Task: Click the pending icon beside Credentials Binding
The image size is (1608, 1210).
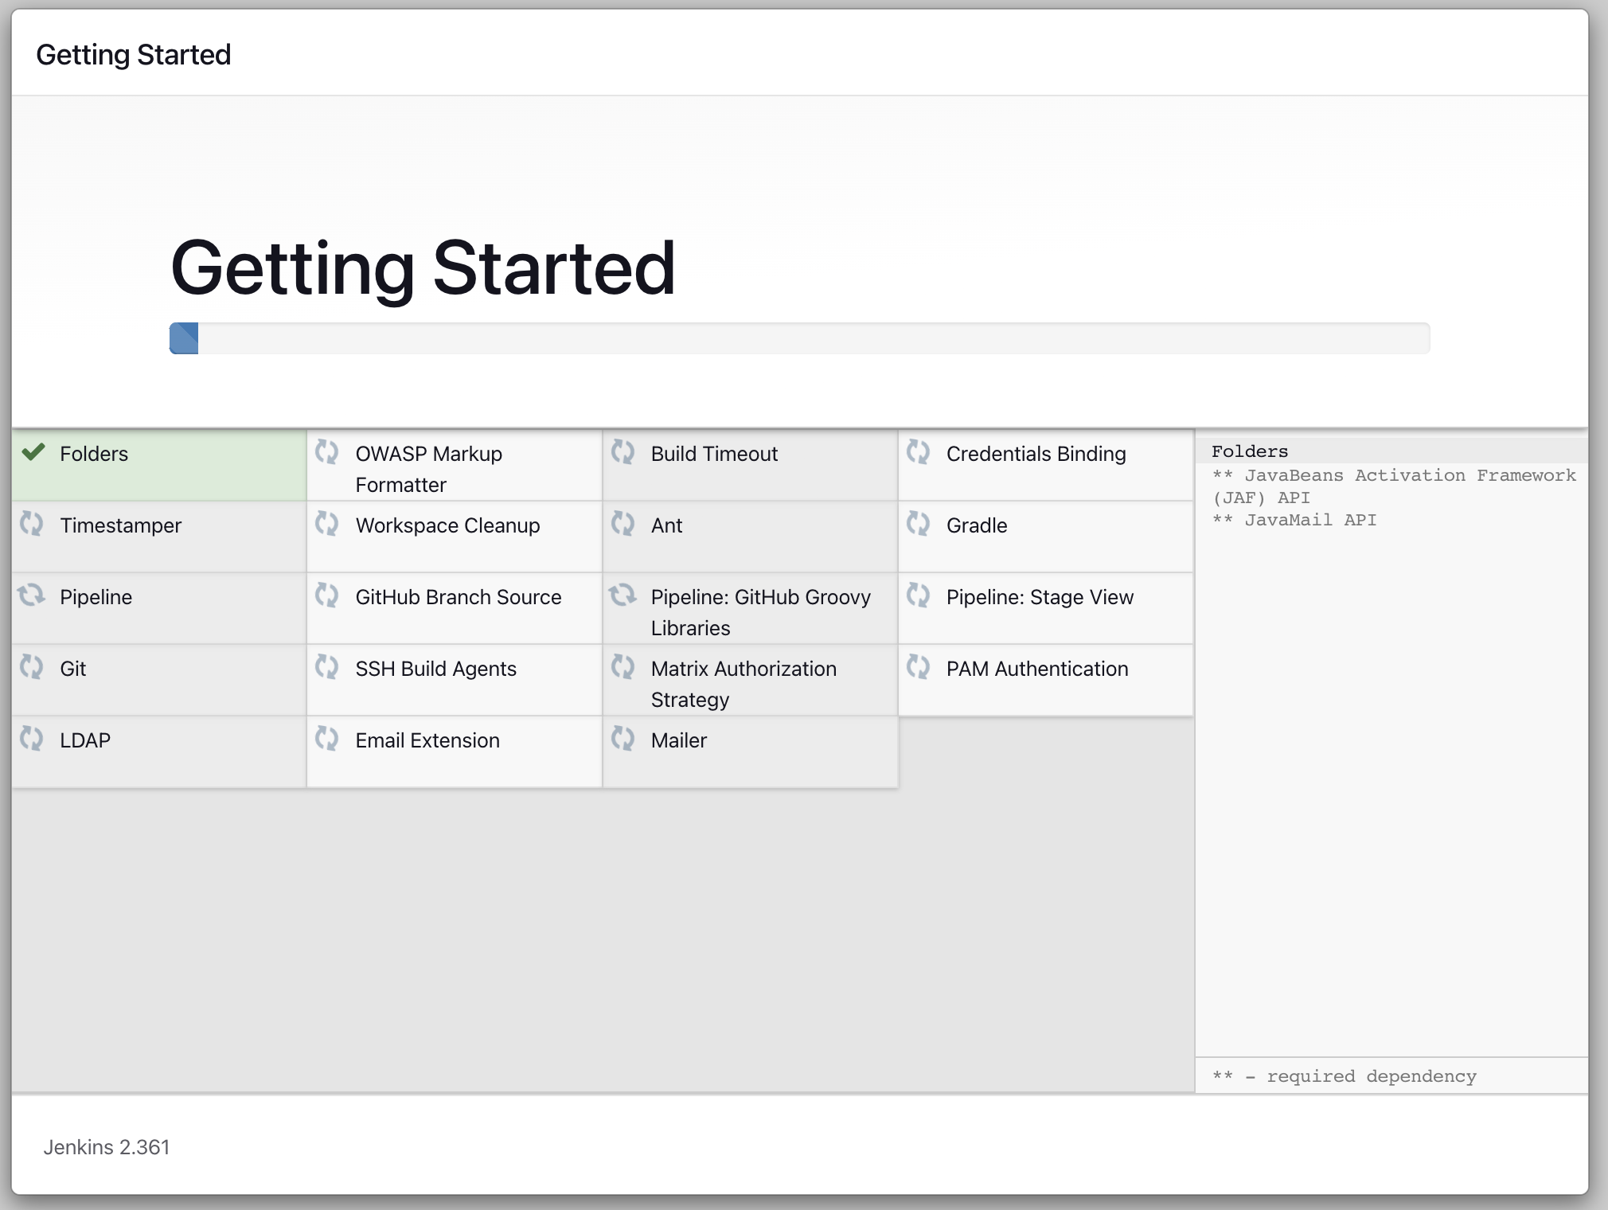Action: pyautogui.click(x=919, y=452)
